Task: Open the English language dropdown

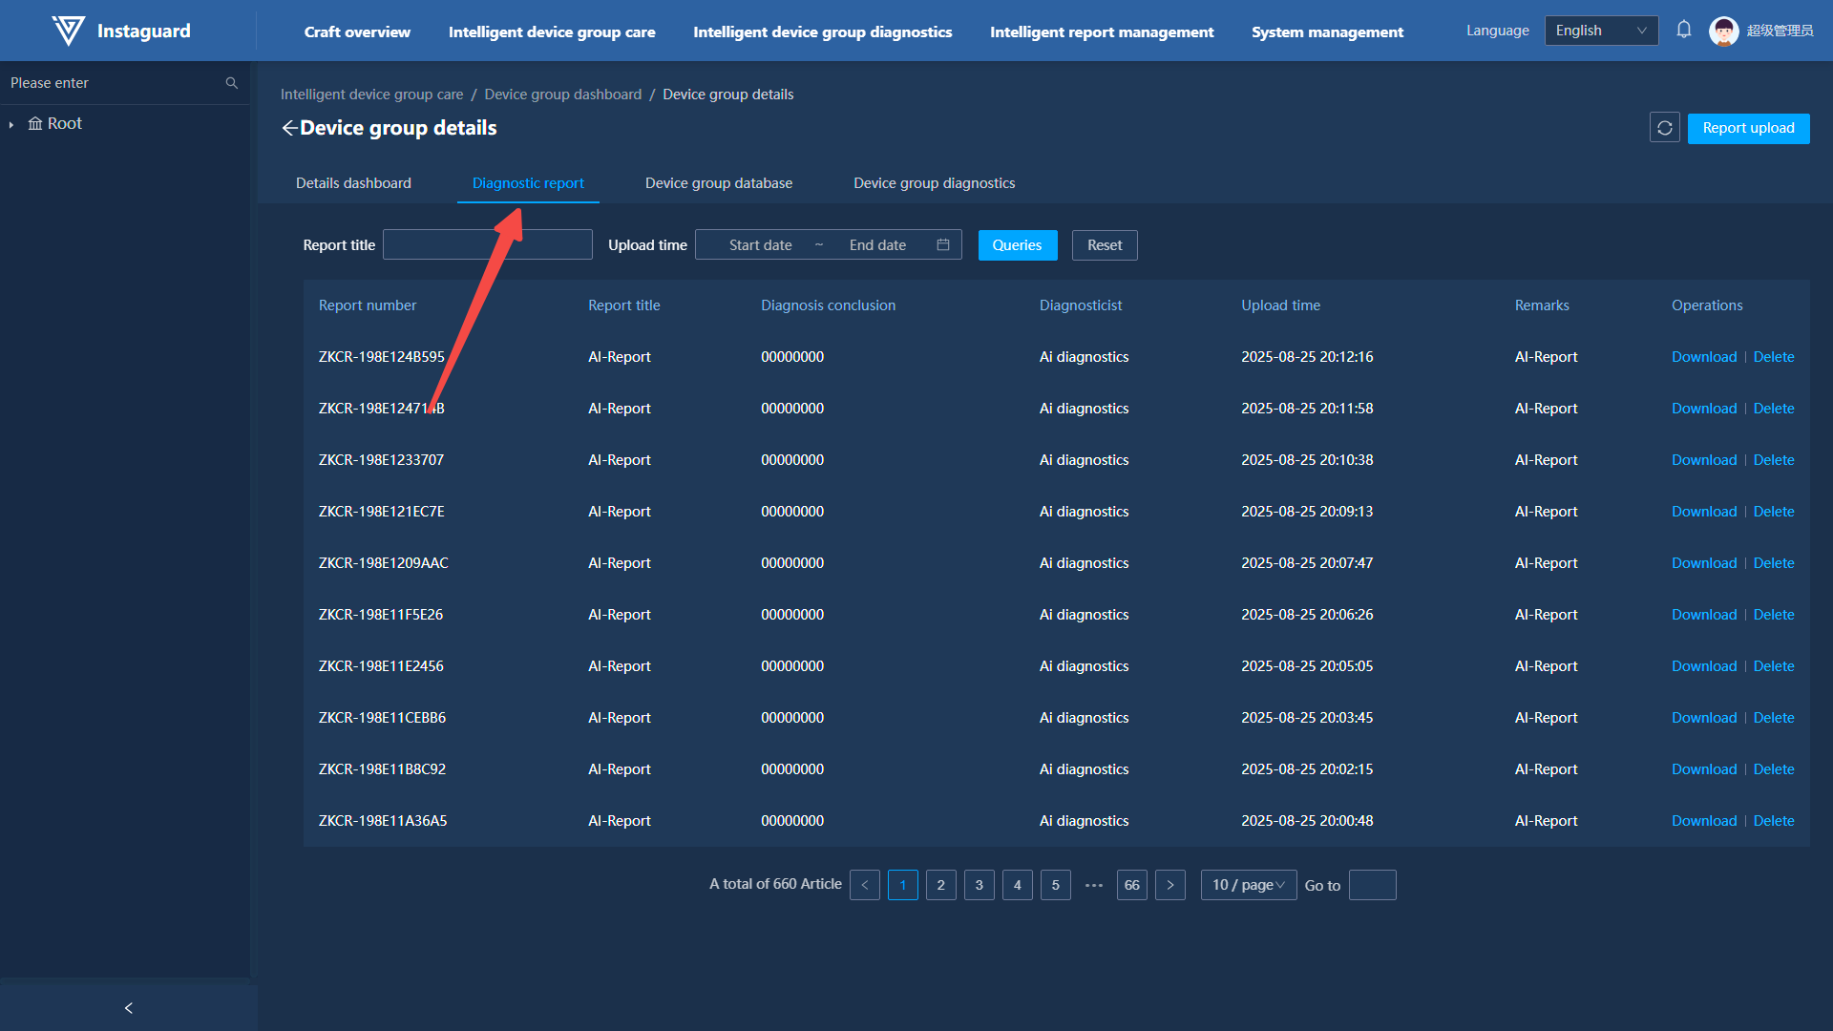Action: (x=1601, y=31)
